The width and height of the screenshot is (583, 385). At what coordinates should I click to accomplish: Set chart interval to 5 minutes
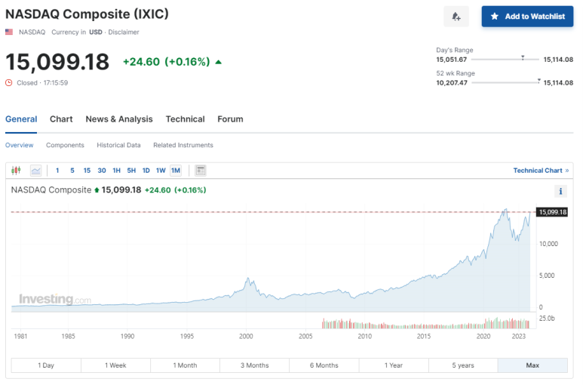[x=72, y=171]
